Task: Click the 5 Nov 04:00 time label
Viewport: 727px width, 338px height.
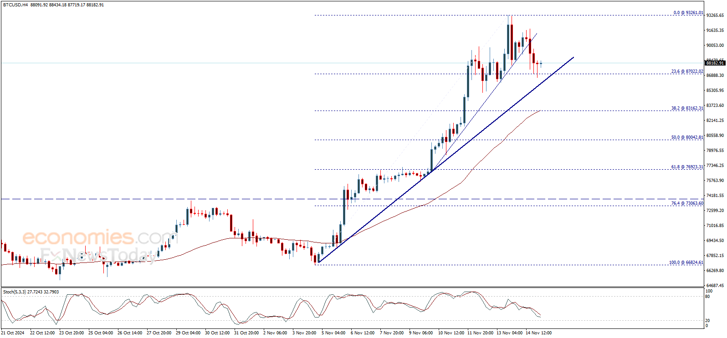Action: [x=333, y=333]
